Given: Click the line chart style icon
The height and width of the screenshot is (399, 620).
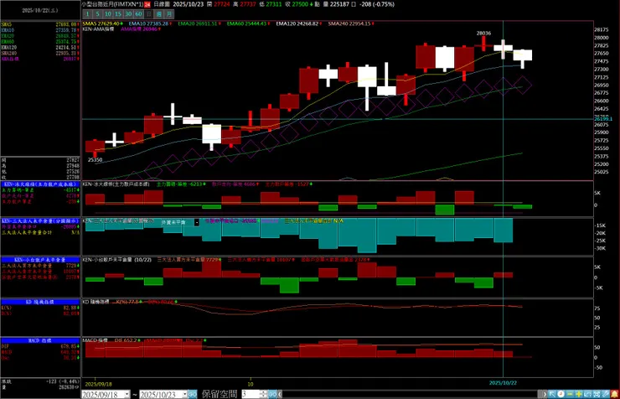Looking at the screenshot, I should pyautogui.click(x=587, y=394).
